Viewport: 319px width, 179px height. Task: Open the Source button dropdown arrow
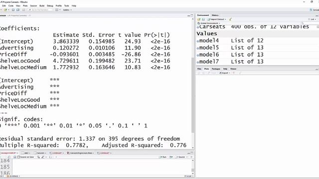tap(187, 157)
